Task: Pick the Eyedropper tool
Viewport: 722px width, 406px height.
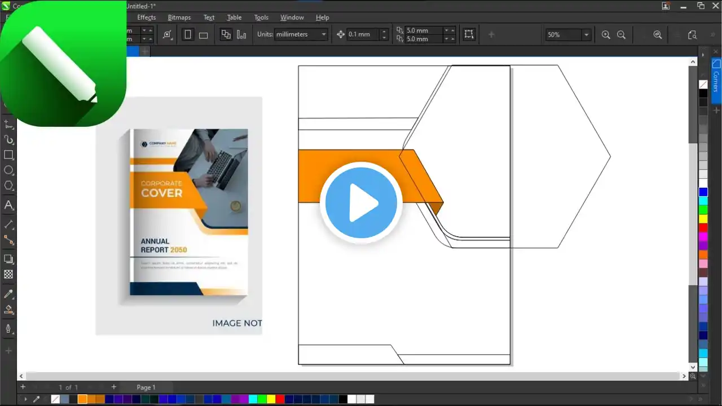Action: 8,294
